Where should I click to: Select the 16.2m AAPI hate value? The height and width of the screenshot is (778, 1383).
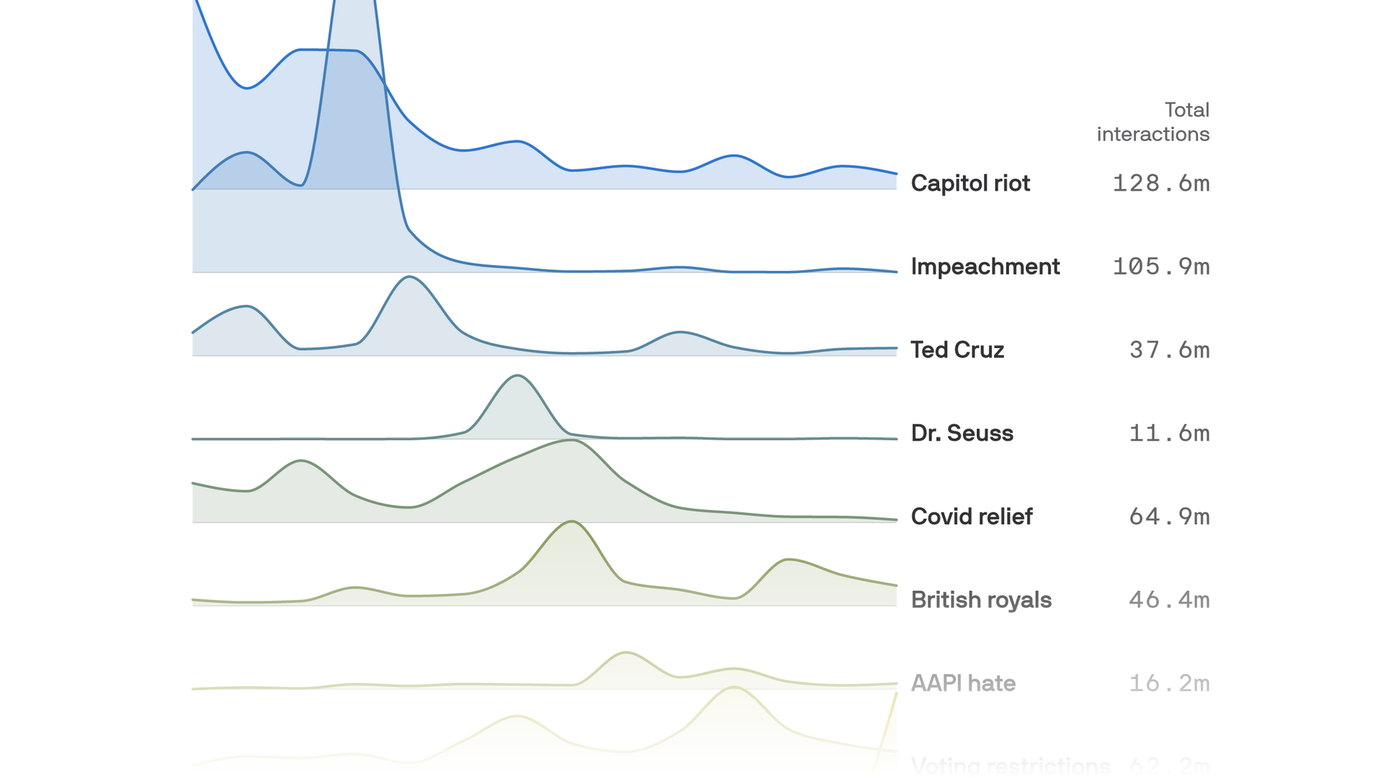pos(1168,683)
